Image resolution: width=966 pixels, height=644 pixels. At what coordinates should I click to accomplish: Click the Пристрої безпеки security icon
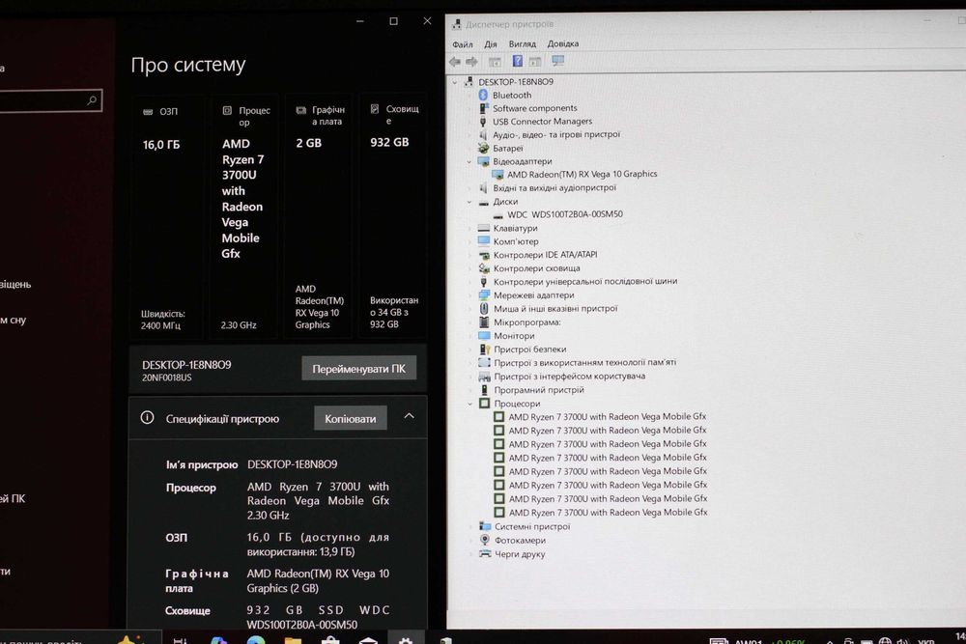[485, 350]
